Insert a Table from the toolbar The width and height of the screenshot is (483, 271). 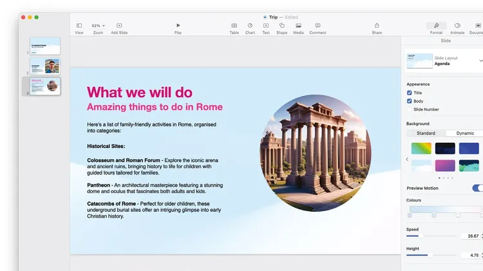click(x=234, y=26)
